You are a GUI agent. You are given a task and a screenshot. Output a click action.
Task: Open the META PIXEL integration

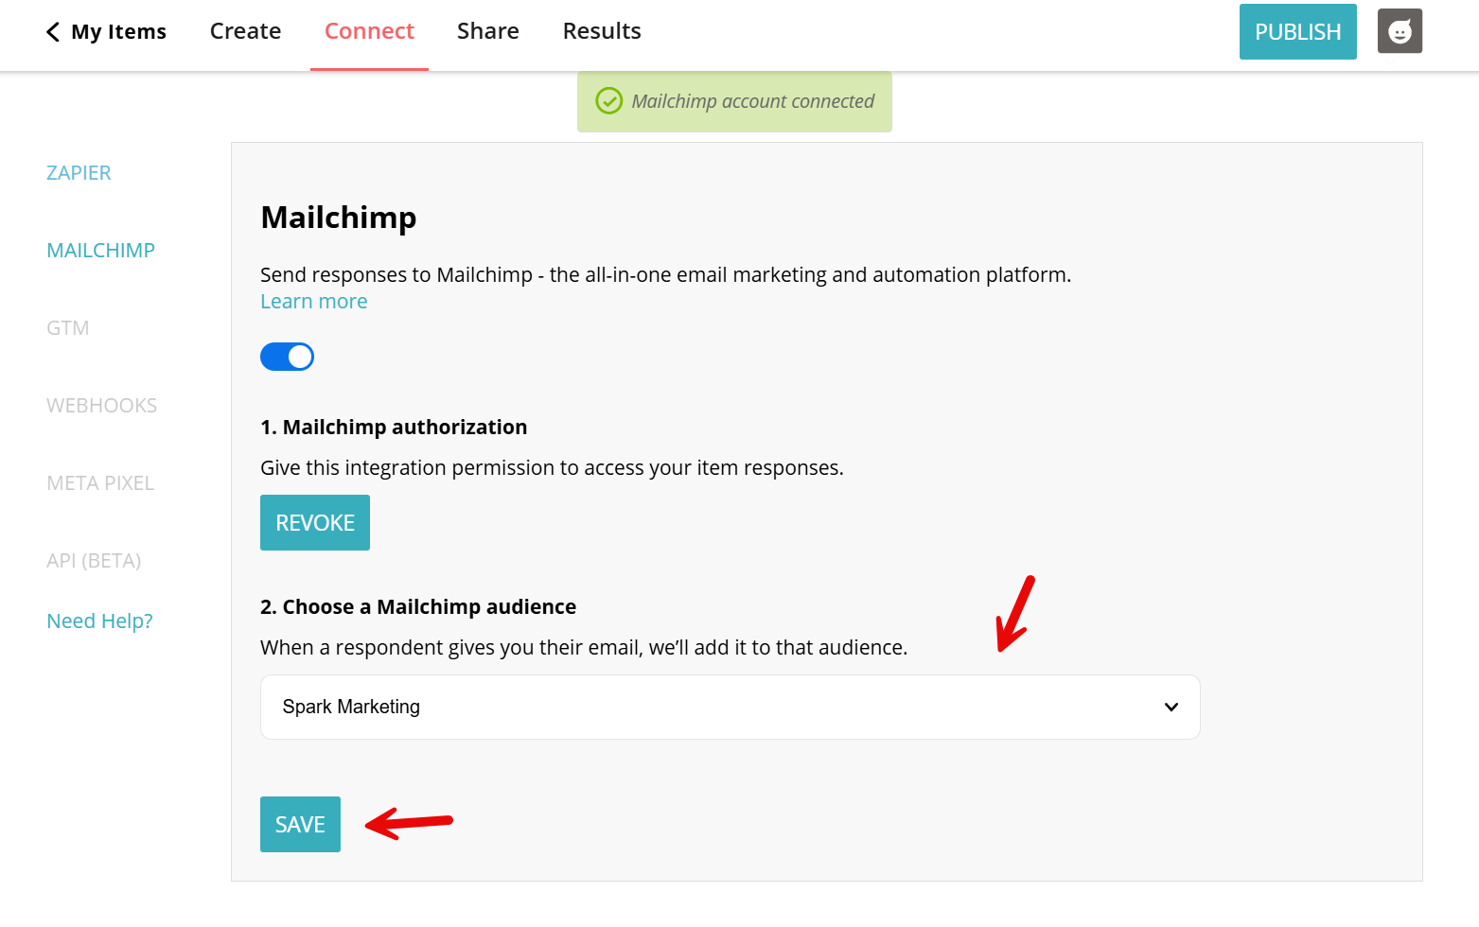100,482
